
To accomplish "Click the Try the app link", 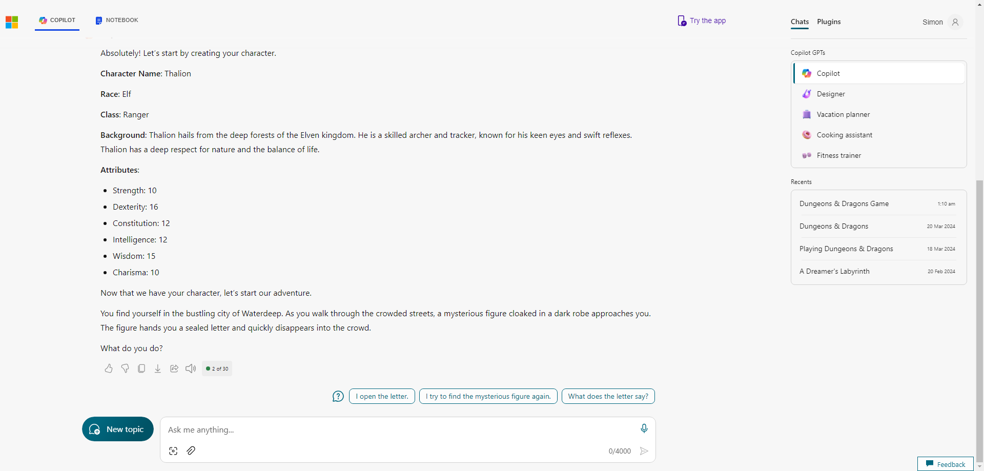I will [x=702, y=21].
